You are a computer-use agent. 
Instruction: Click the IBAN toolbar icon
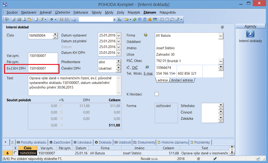155,19
